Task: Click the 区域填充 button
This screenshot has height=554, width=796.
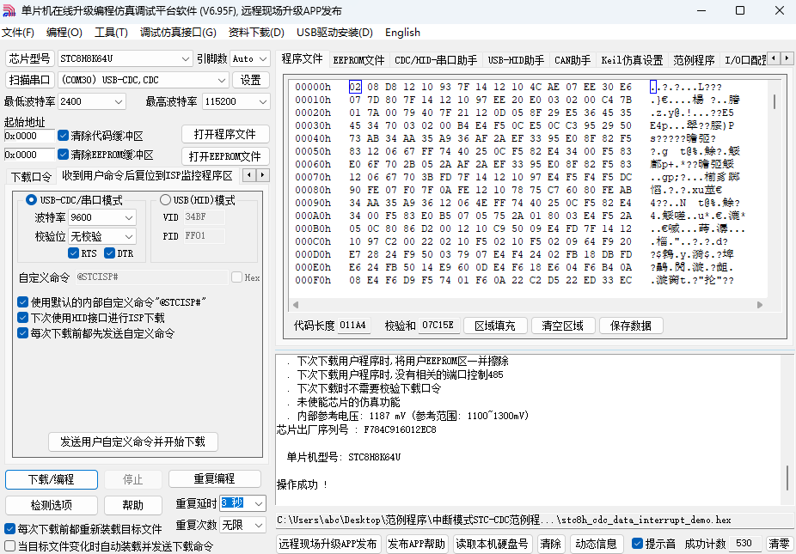Action: tap(495, 326)
